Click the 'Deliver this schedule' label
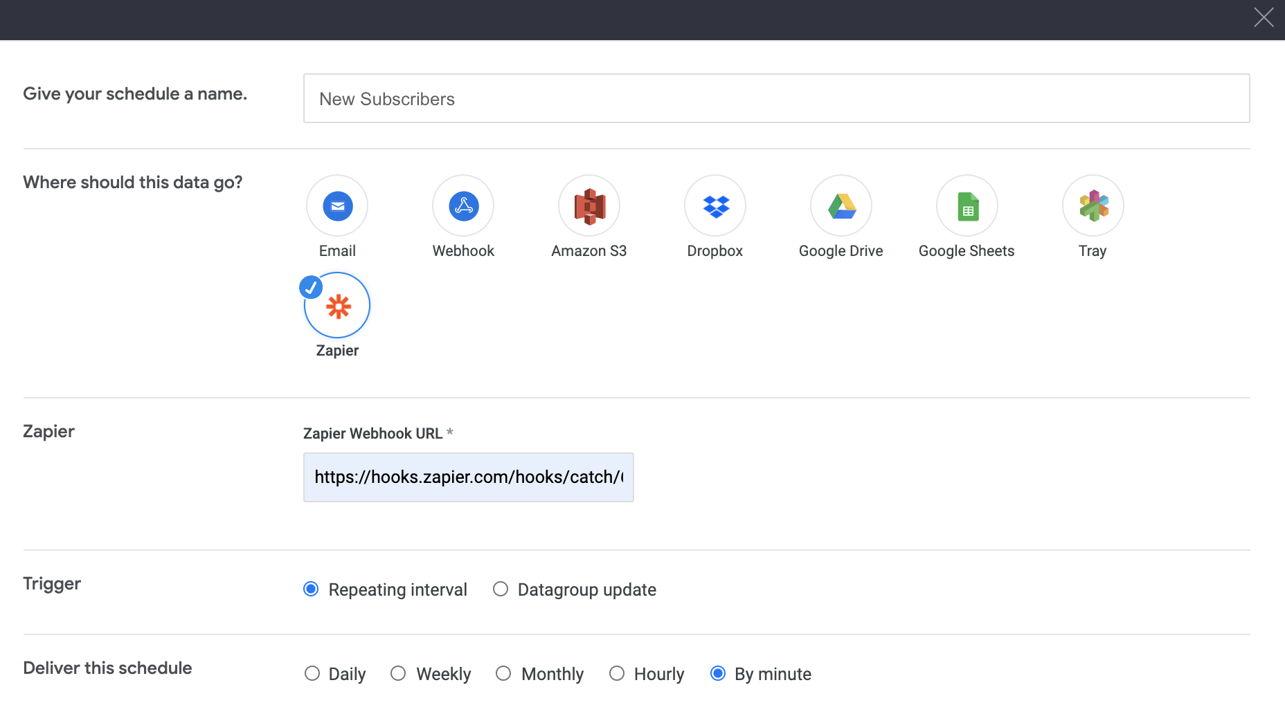The image size is (1285, 705). [107, 668]
